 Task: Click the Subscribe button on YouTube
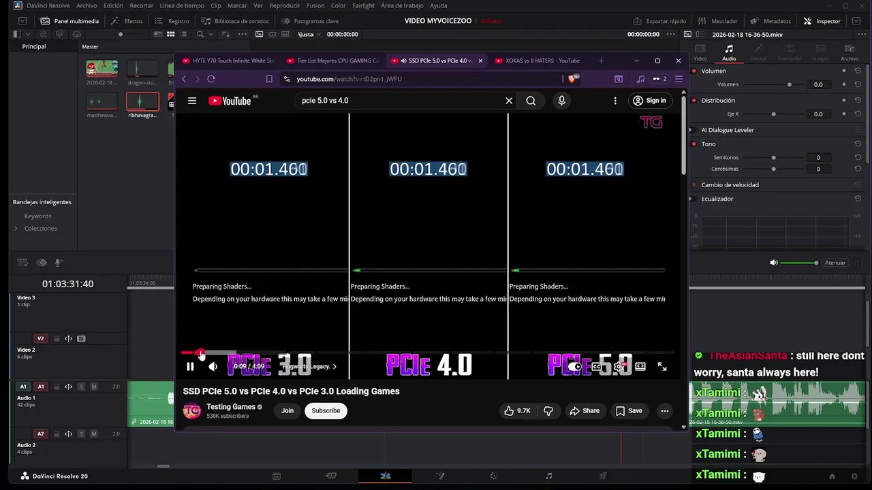[326, 410]
